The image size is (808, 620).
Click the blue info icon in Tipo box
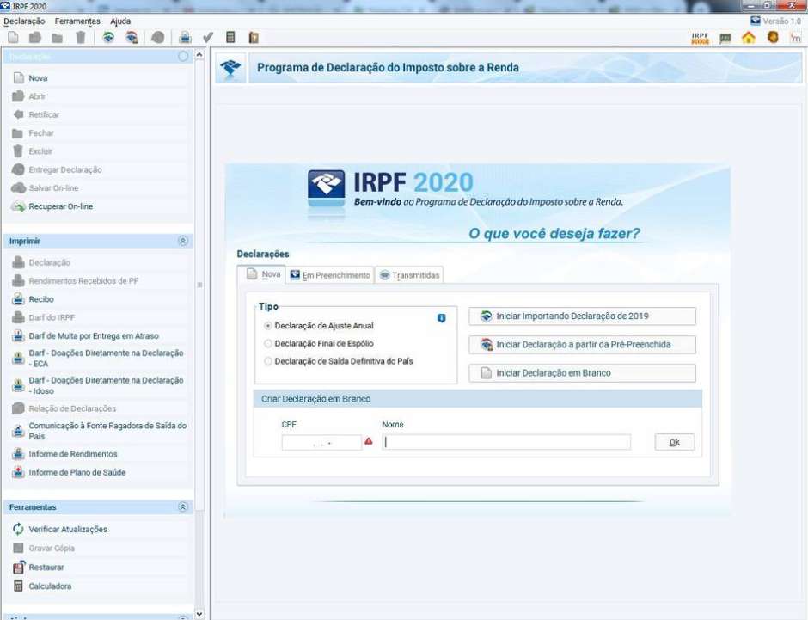[442, 318]
